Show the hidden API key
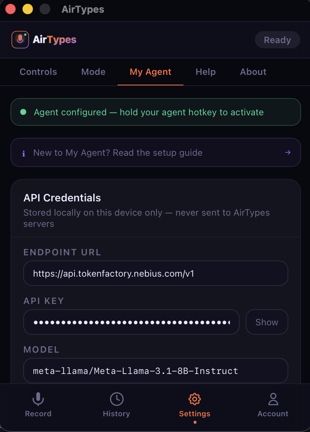310x432 pixels. click(x=267, y=322)
